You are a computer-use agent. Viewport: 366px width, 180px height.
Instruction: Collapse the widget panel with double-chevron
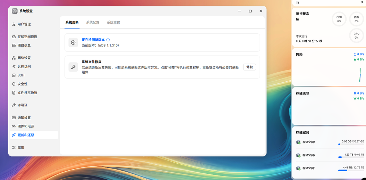click(x=362, y=2)
